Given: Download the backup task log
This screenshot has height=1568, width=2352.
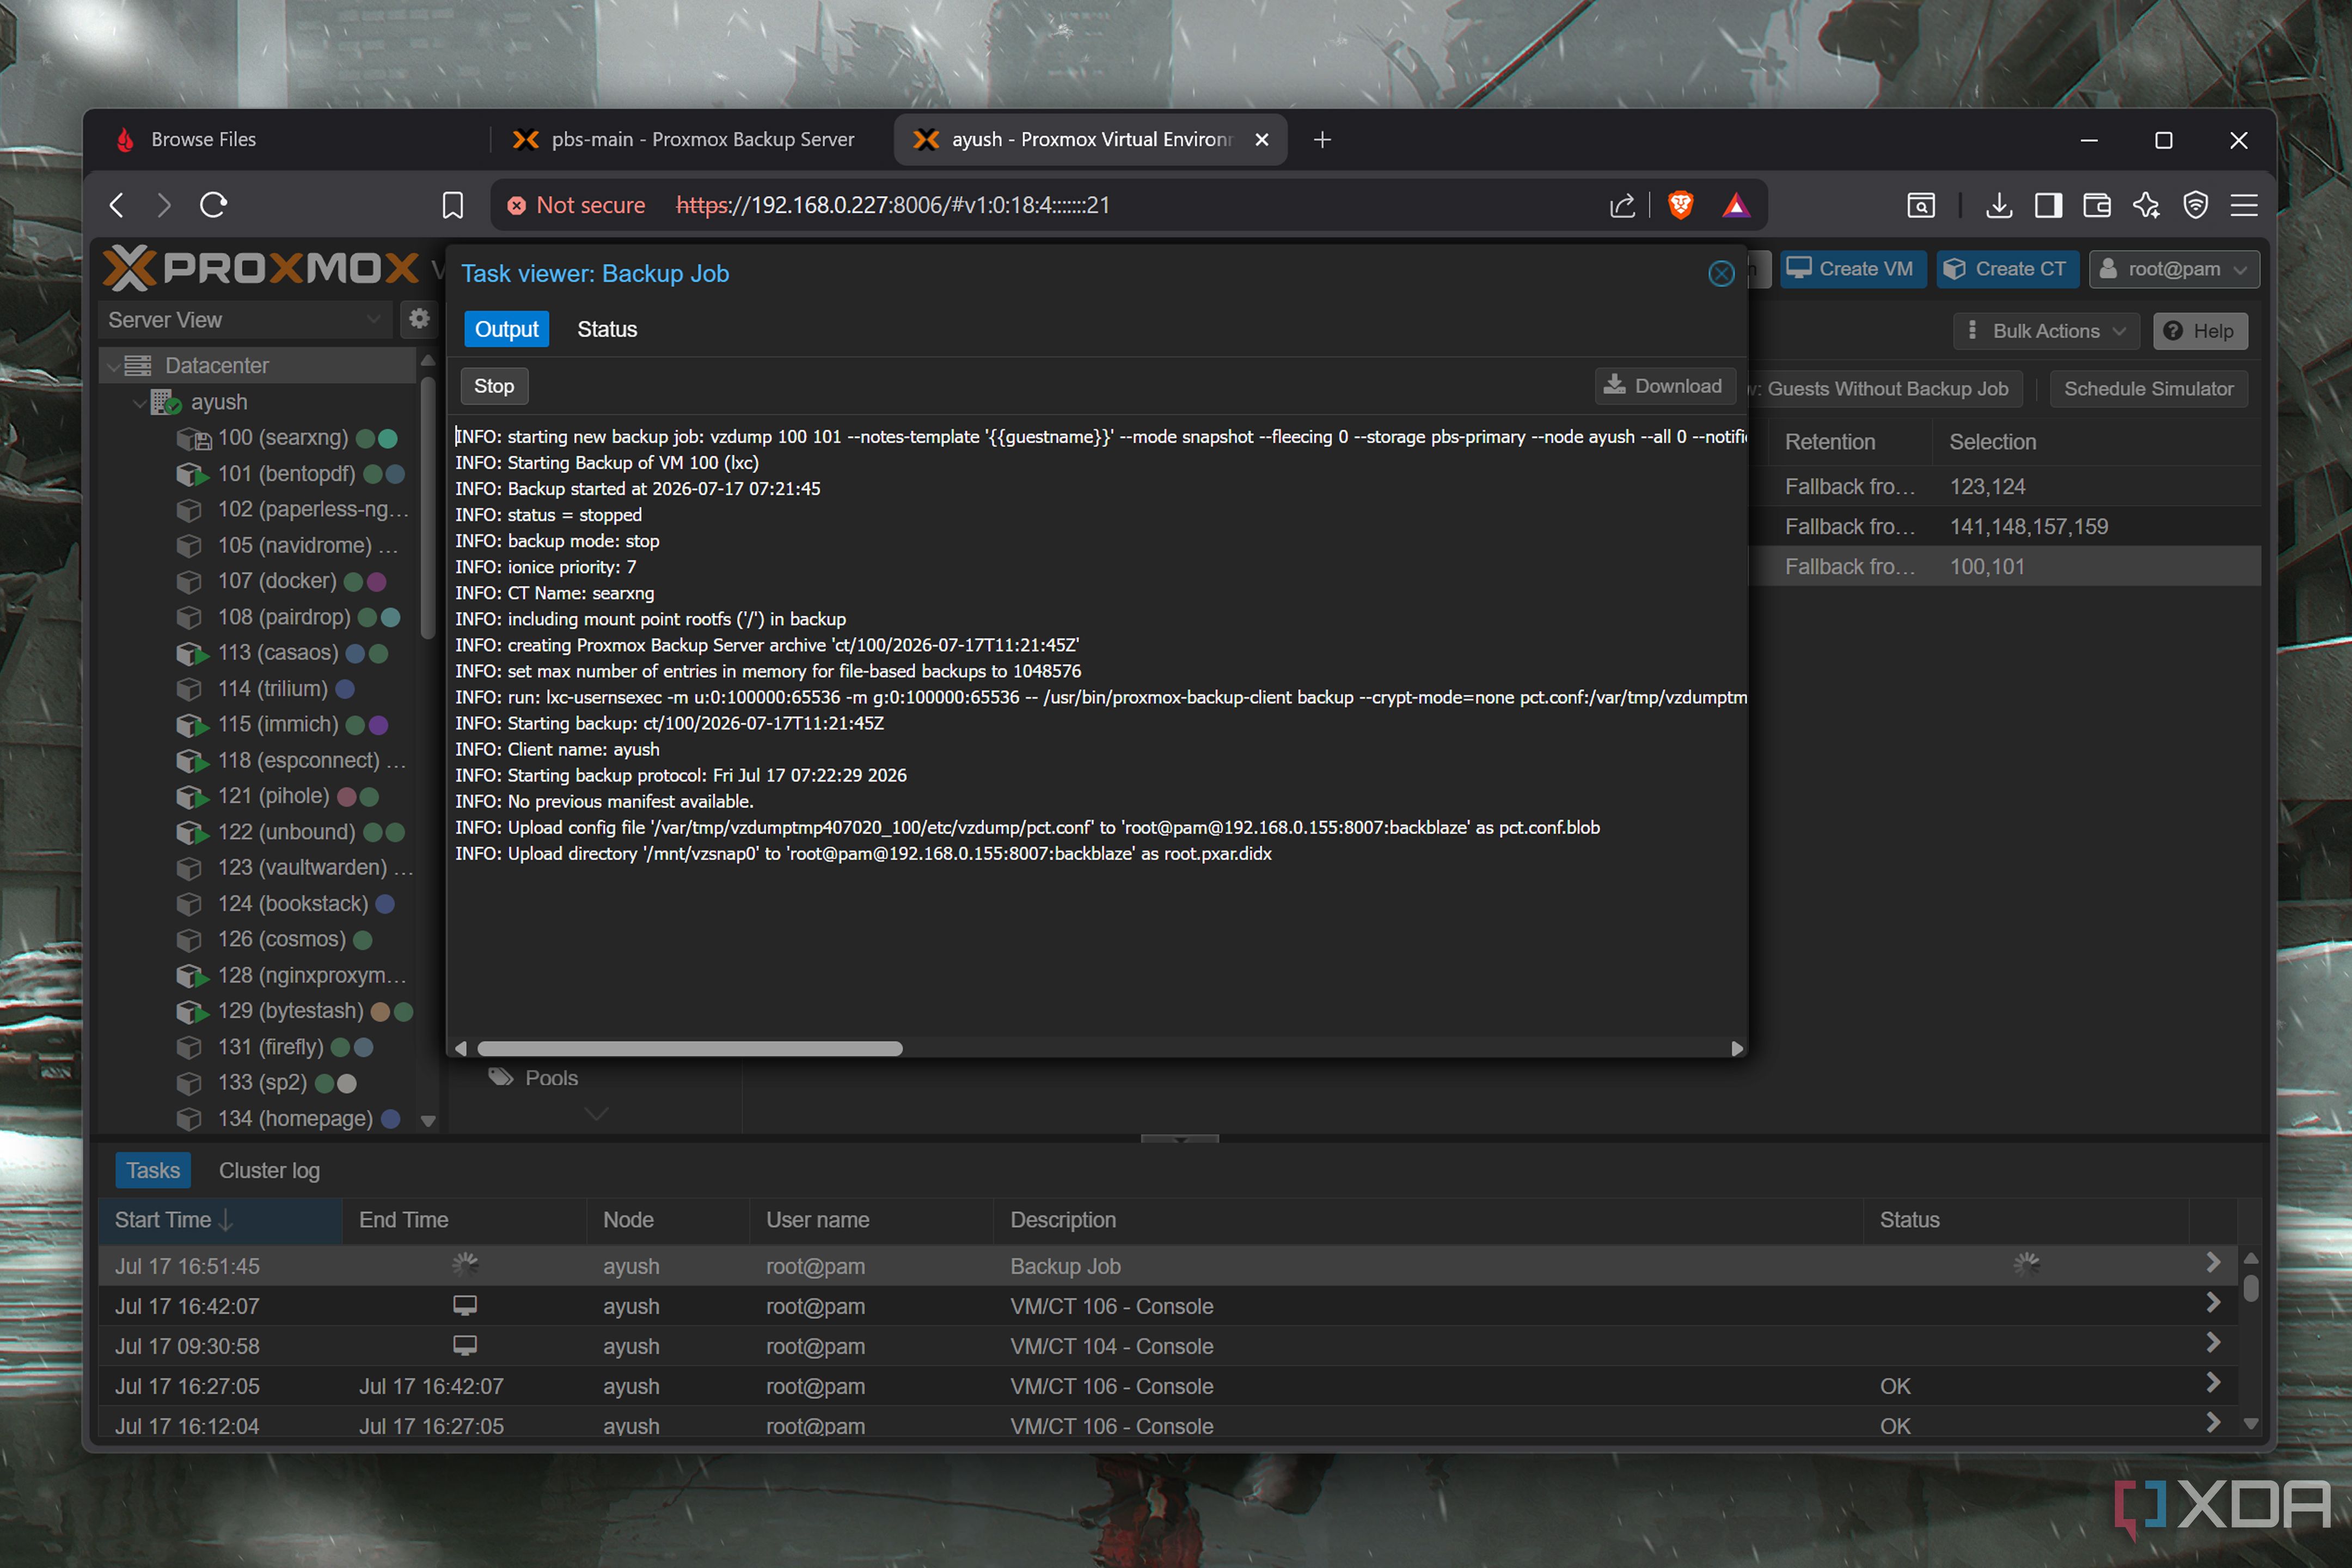Looking at the screenshot, I should point(1665,386).
